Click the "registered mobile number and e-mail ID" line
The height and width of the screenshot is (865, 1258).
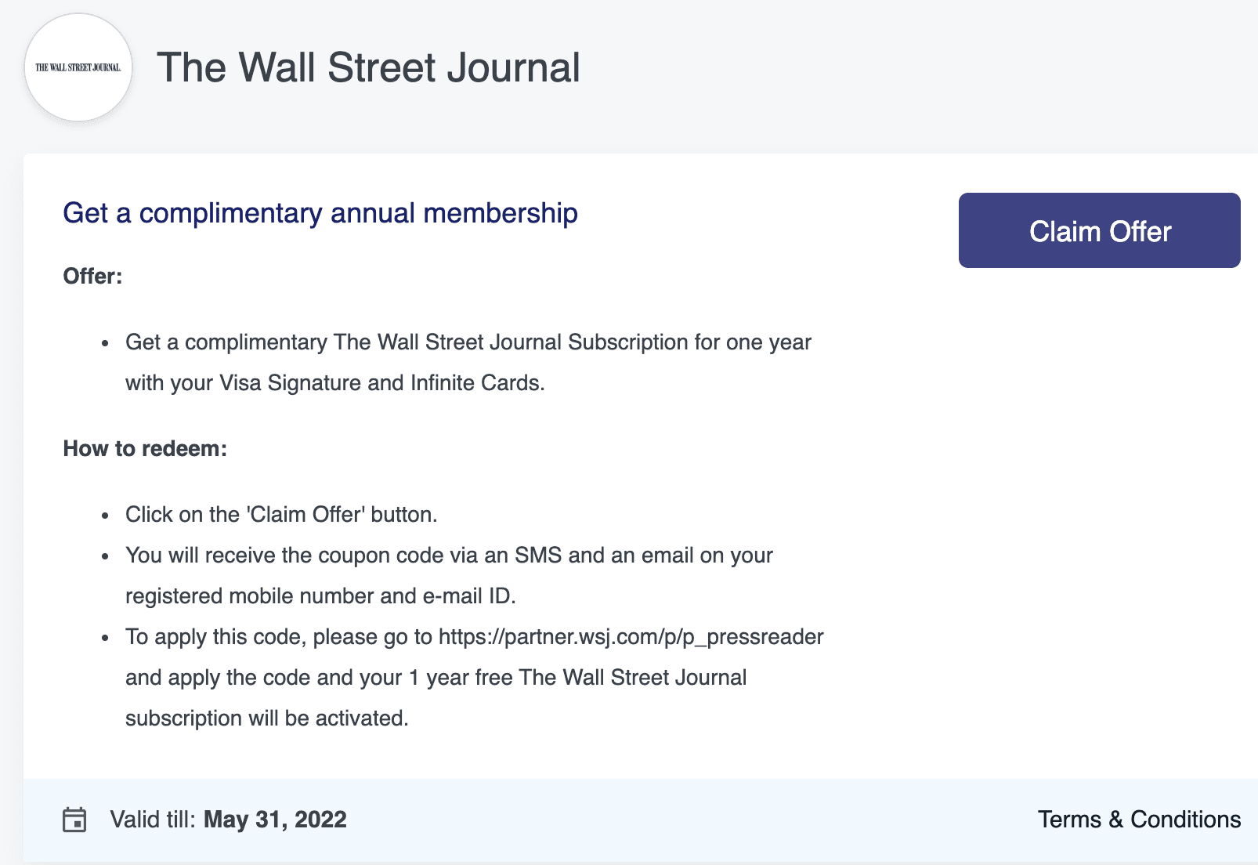tap(320, 596)
